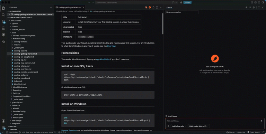This screenshot has height=134, width=266.
Task: Open Explorer More Actions ellipsis
Action: click(x=51, y=8)
